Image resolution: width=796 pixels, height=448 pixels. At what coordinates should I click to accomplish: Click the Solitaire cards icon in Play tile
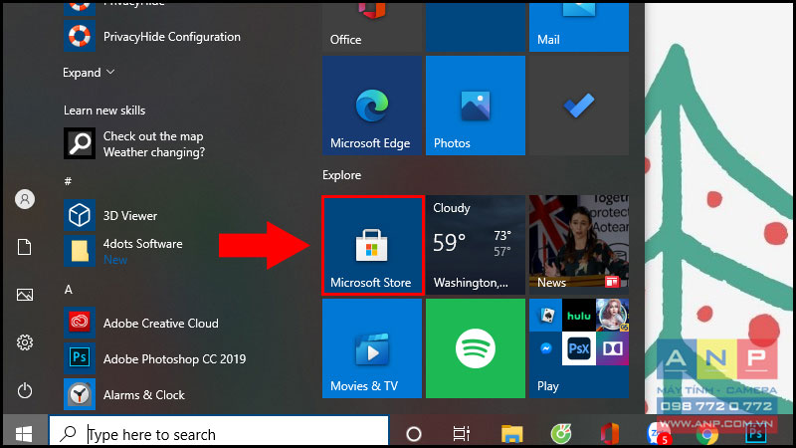(x=546, y=316)
